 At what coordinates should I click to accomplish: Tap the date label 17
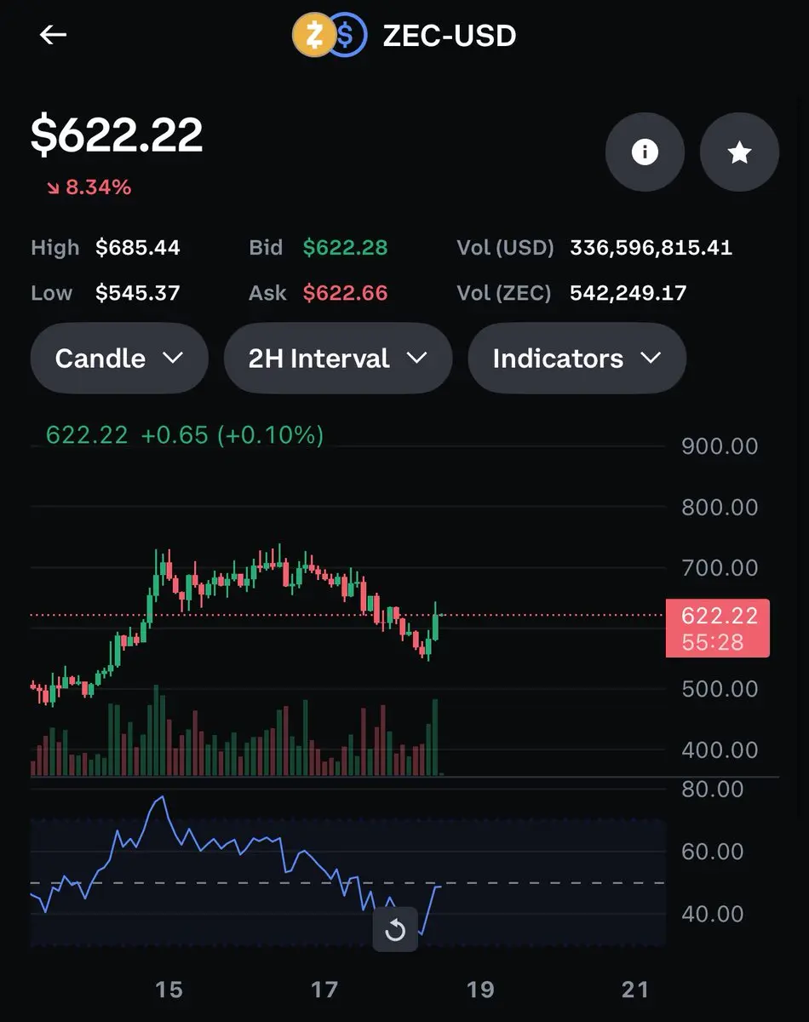(x=324, y=990)
